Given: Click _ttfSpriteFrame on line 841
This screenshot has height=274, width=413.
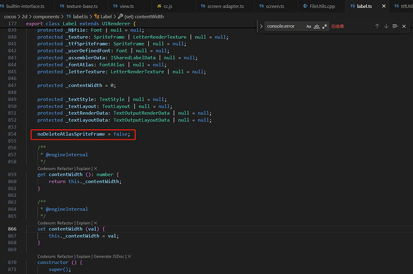Looking at the screenshot, I should (87, 44).
